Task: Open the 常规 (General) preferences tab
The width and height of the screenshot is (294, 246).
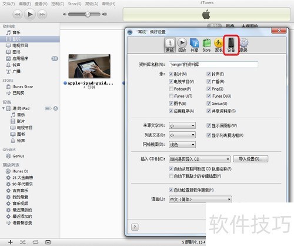Action: click(x=170, y=45)
